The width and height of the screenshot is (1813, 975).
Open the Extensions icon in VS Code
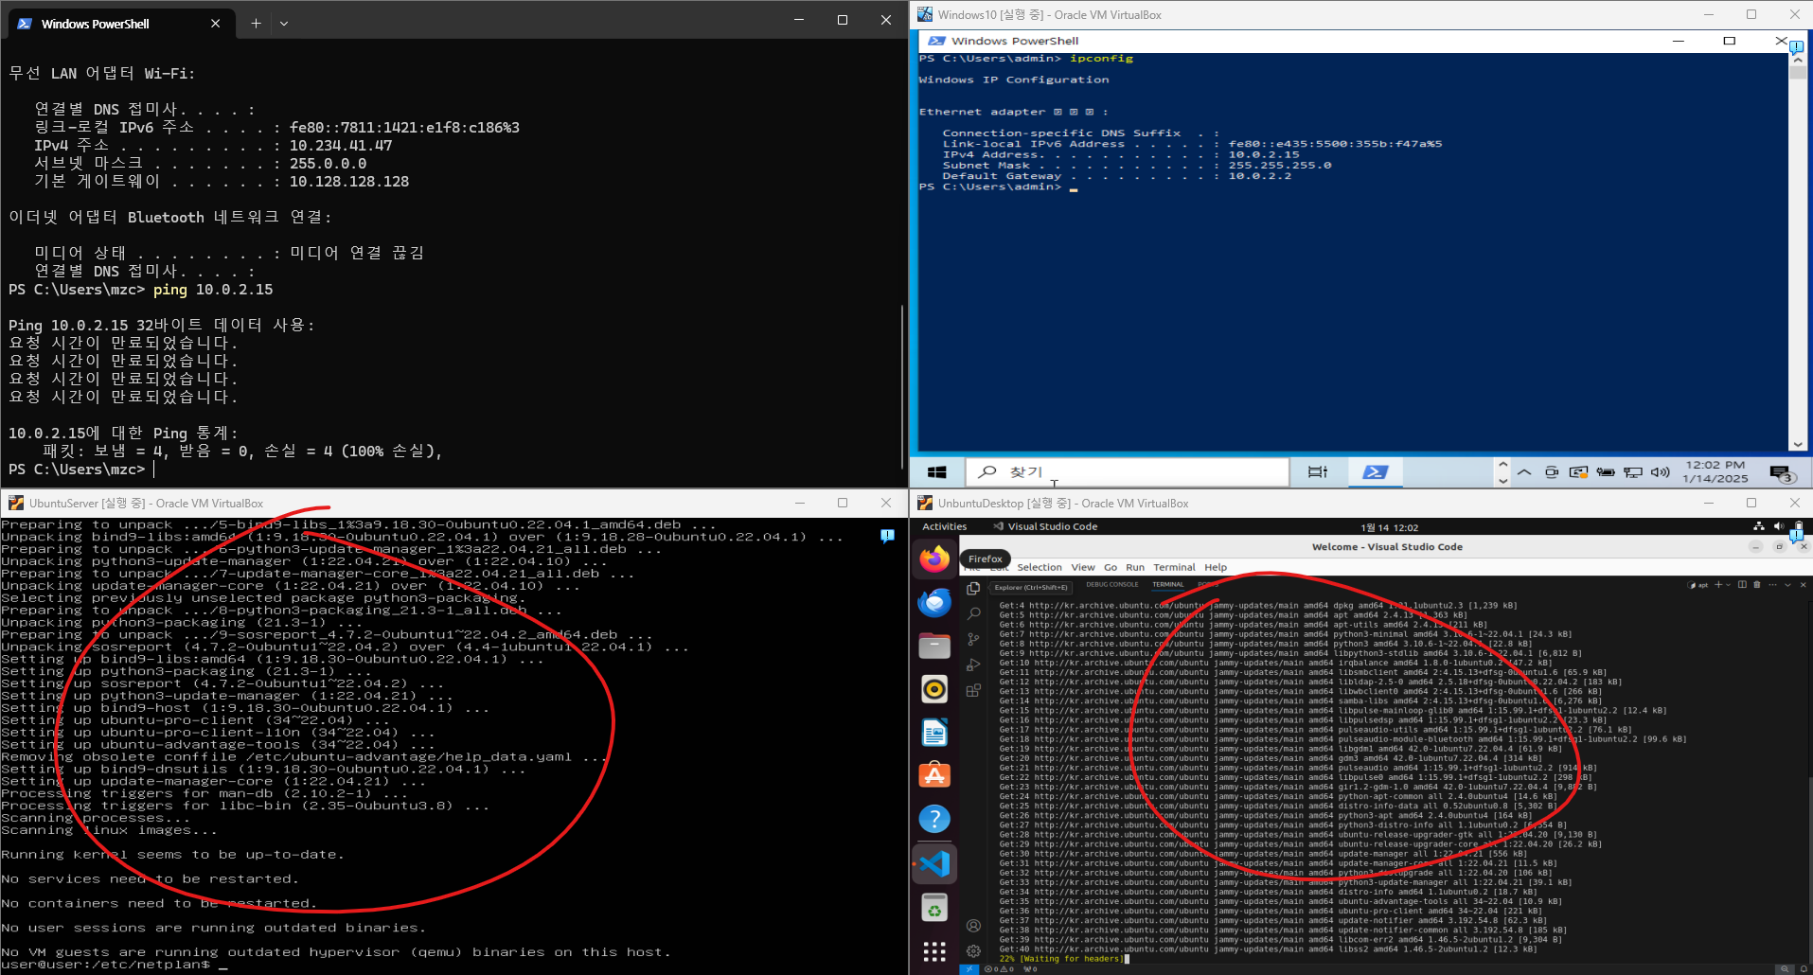pos(973,691)
